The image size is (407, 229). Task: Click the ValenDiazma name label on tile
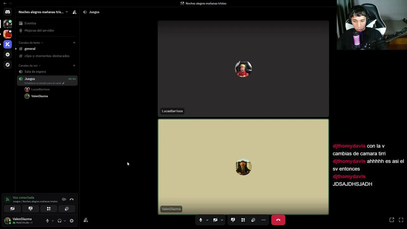coord(171,209)
